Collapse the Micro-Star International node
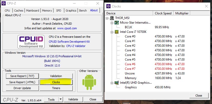Viewport: 212px width, 104px height. [112, 23]
